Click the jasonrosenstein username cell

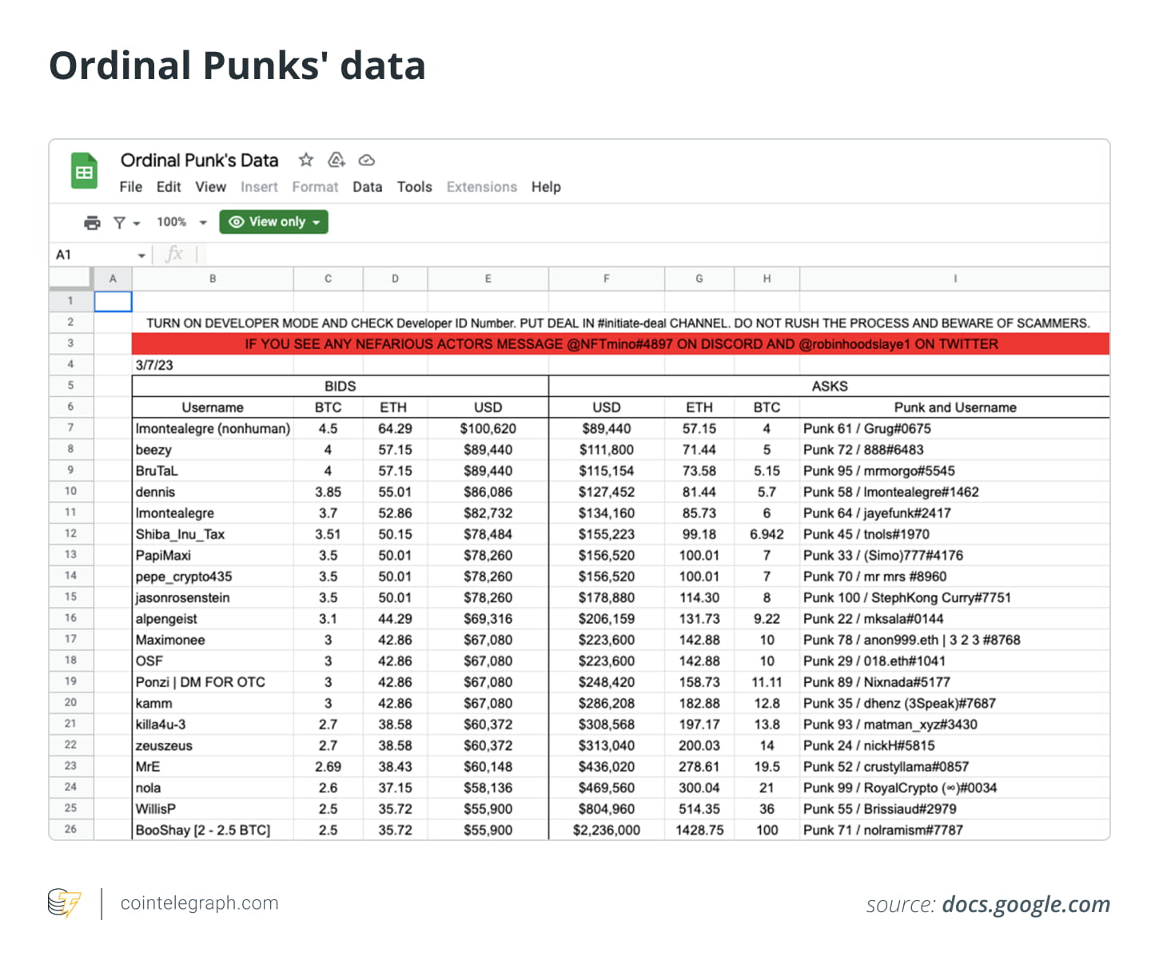[213, 597]
